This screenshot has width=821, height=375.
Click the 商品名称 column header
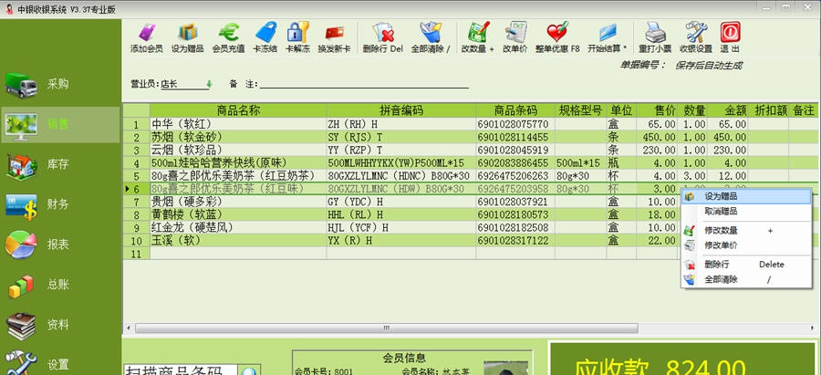pyautogui.click(x=238, y=110)
